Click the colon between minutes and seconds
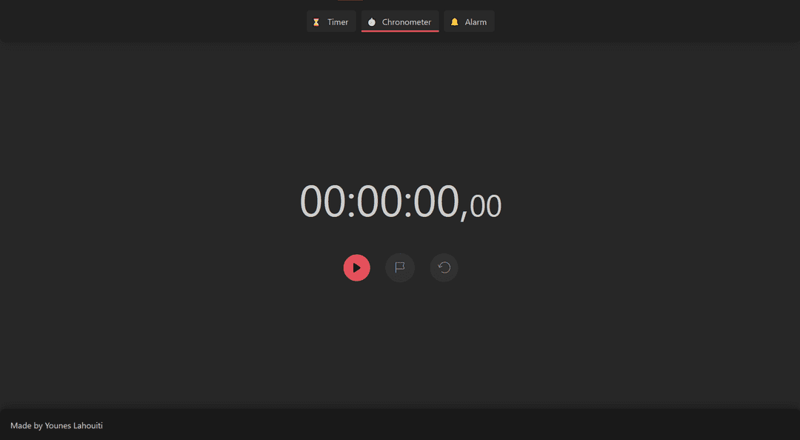Viewport: 800px width, 440px height. (407, 204)
